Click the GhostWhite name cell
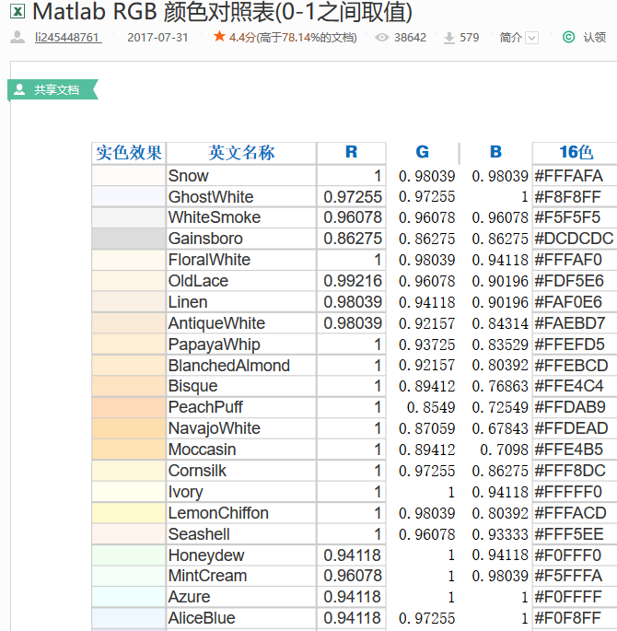Screen dimensions: 617x631 coord(241,197)
